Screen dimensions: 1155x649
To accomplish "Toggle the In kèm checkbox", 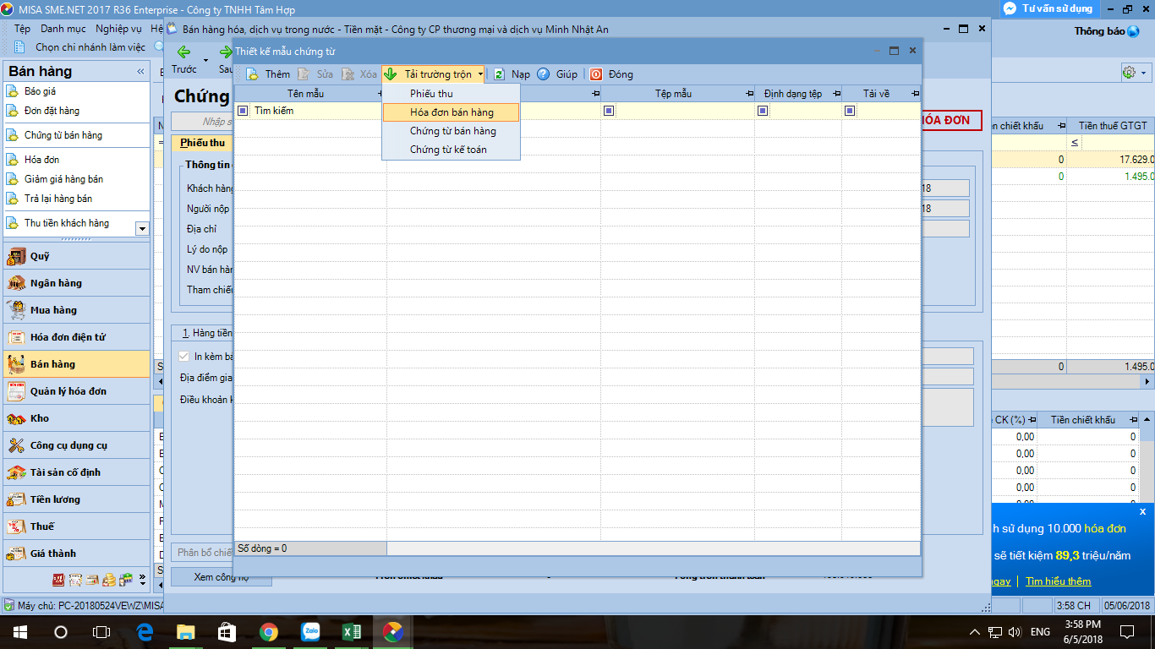I will (183, 357).
